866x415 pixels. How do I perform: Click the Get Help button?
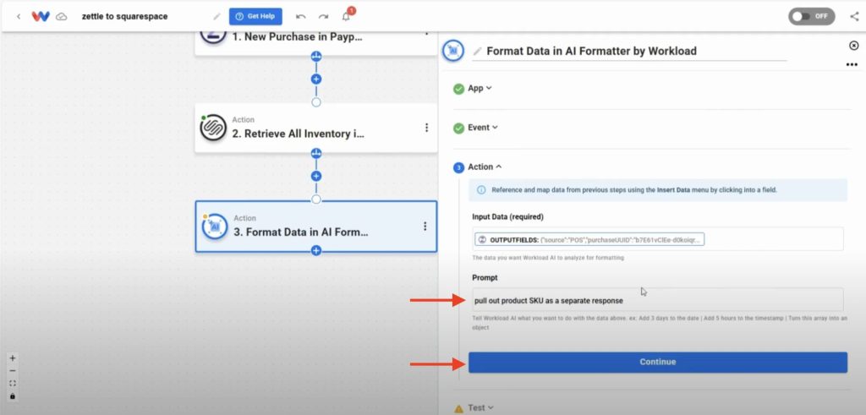[255, 17]
